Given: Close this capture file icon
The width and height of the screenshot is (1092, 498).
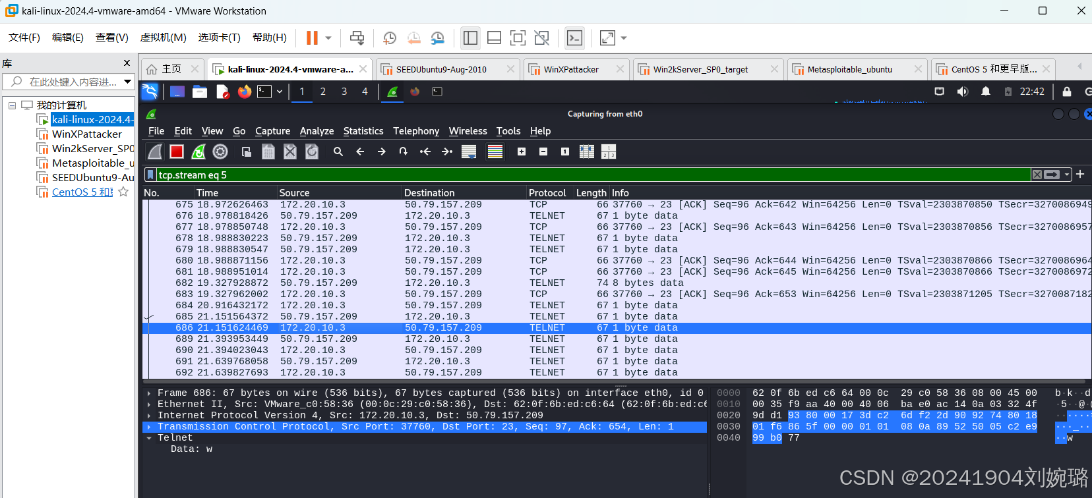Looking at the screenshot, I should click(290, 152).
